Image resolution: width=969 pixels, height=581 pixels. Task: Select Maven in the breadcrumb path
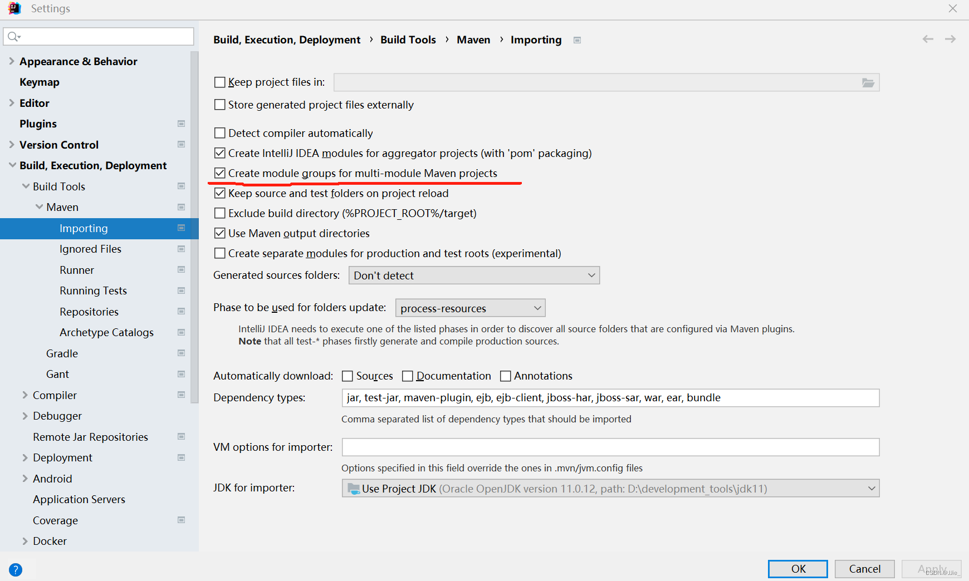click(473, 40)
